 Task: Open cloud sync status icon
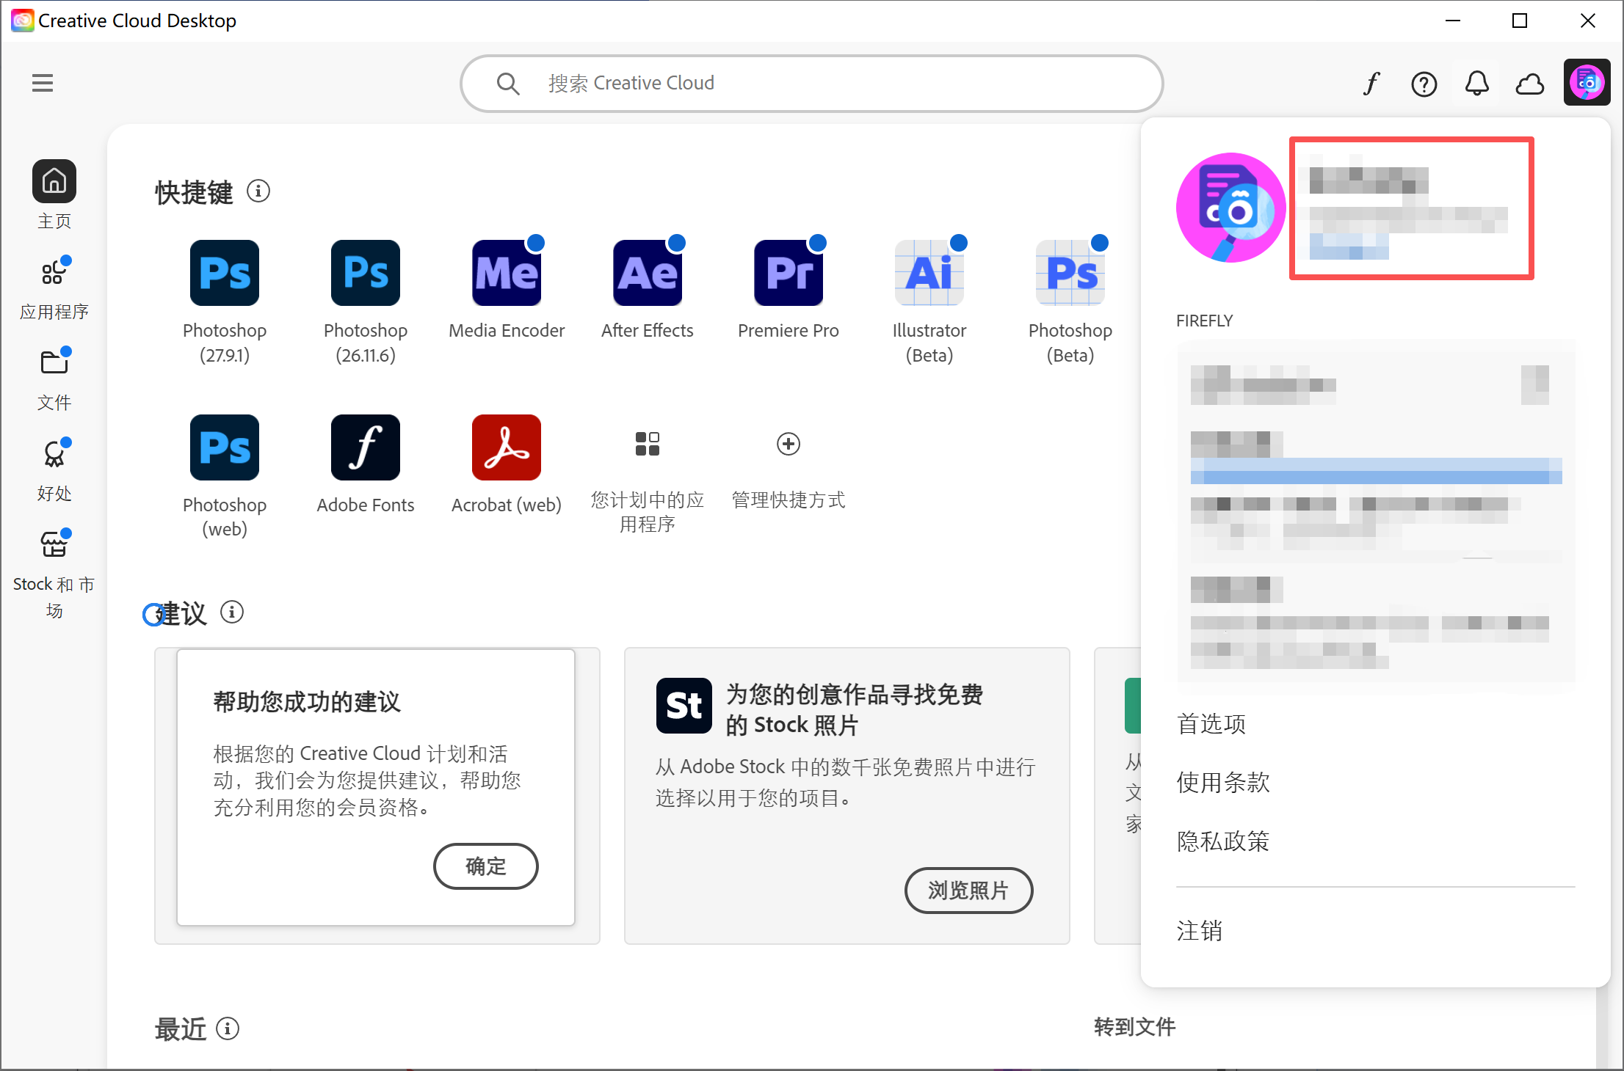[x=1530, y=84]
